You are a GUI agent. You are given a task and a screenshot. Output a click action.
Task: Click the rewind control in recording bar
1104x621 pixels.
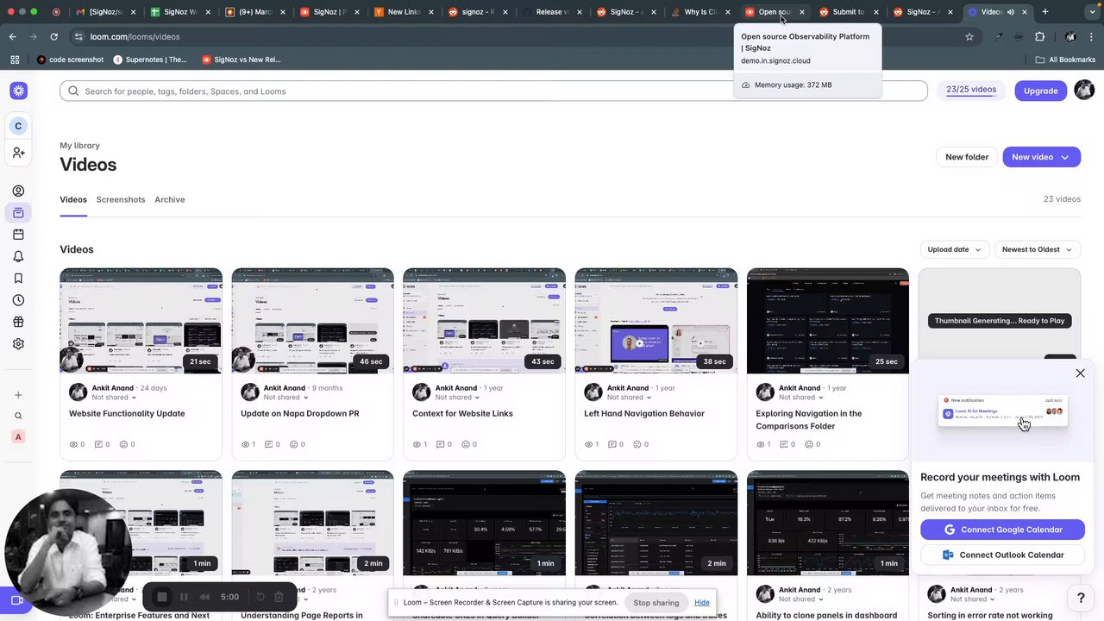(204, 597)
